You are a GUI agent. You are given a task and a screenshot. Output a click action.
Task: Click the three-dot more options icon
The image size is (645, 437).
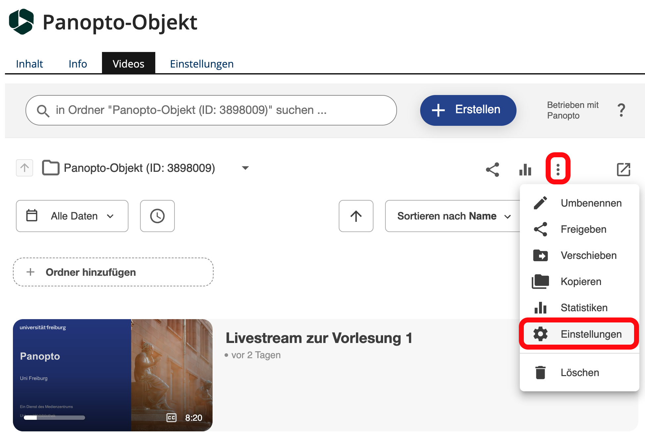[558, 169]
